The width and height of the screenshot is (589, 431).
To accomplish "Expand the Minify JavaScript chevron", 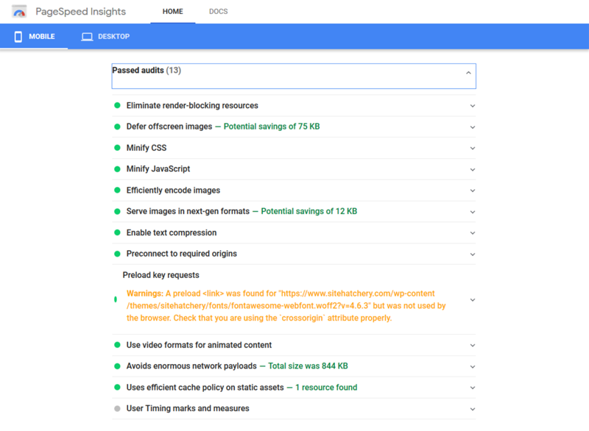I will (x=473, y=170).
